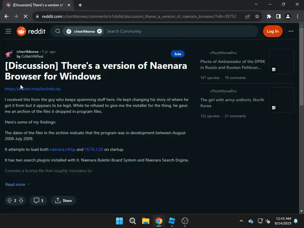304x228 pixels.
Task: Stop loading the page
Action: (26, 17)
